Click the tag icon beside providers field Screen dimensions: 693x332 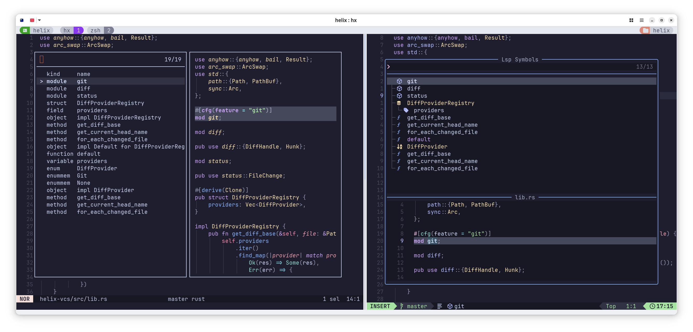click(406, 110)
